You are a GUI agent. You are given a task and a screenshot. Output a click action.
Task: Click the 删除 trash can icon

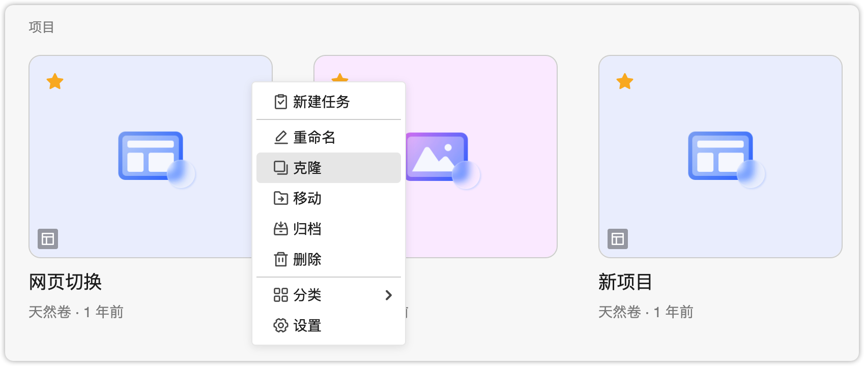(x=280, y=259)
